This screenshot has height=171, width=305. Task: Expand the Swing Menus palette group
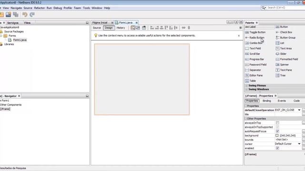[x=247, y=85]
